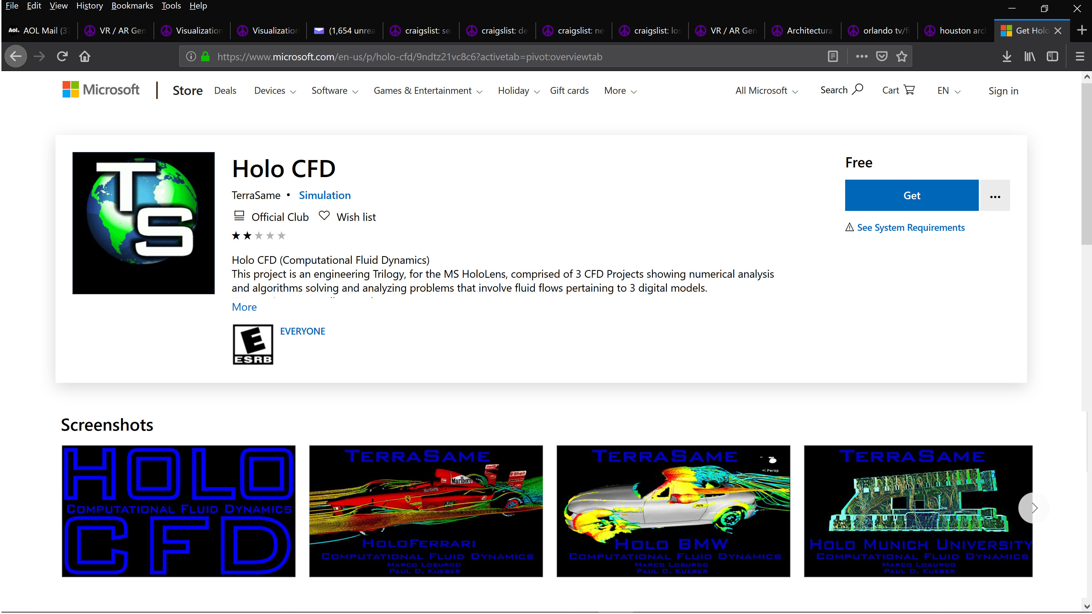Image resolution: width=1092 pixels, height=614 pixels.
Task: Rate using the fifth star
Action: [282, 236]
